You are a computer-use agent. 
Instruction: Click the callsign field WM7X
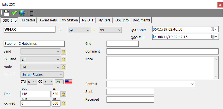click(x=29, y=29)
